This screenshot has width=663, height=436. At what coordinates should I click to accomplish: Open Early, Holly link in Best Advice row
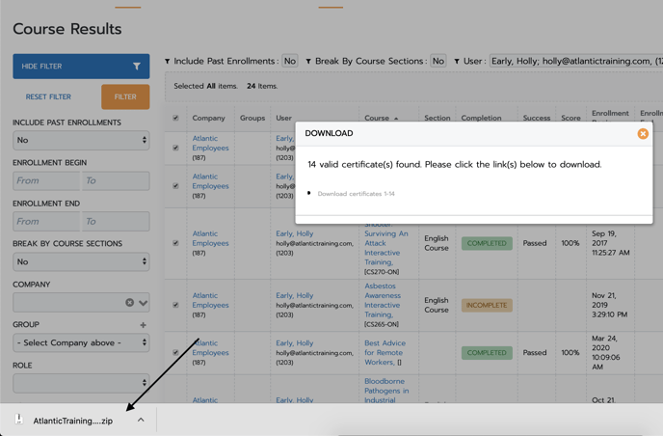294,343
